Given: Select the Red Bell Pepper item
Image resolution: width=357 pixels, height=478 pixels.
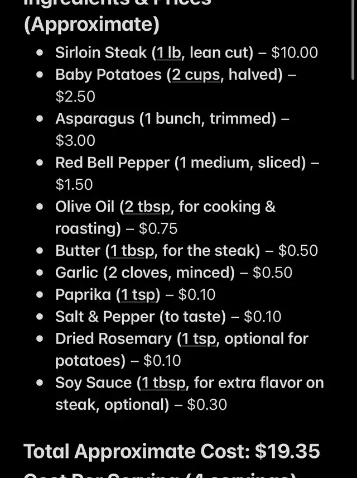Looking at the screenshot, I should pos(187,174).
